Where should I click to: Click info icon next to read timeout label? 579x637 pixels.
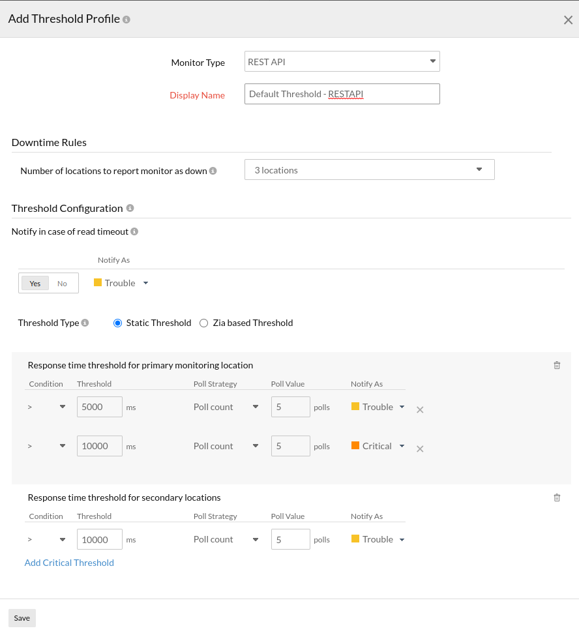pyautogui.click(x=134, y=231)
